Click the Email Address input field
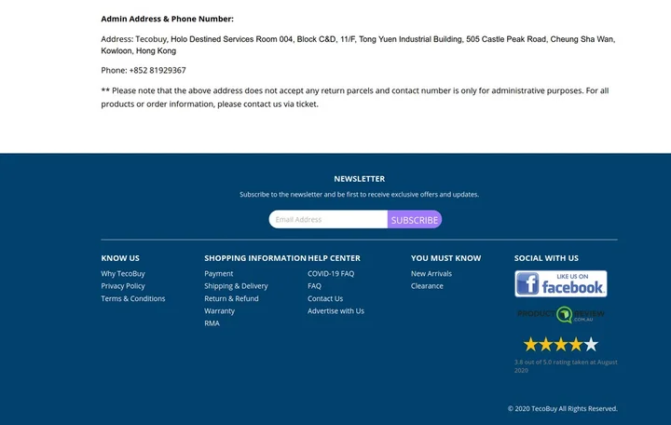The height and width of the screenshot is (425, 671). (328, 220)
